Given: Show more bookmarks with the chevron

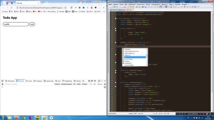Looking at the screenshot, I should click(x=104, y=12).
